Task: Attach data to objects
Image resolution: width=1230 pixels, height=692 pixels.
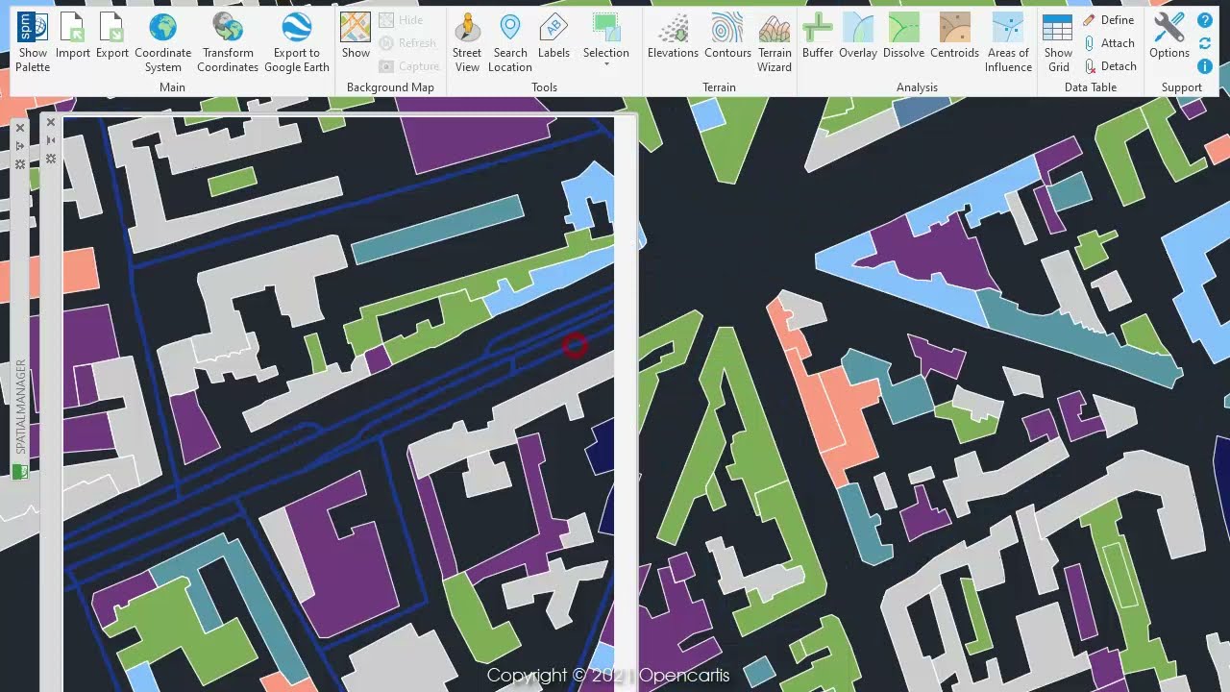Action: tap(1109, 43)
